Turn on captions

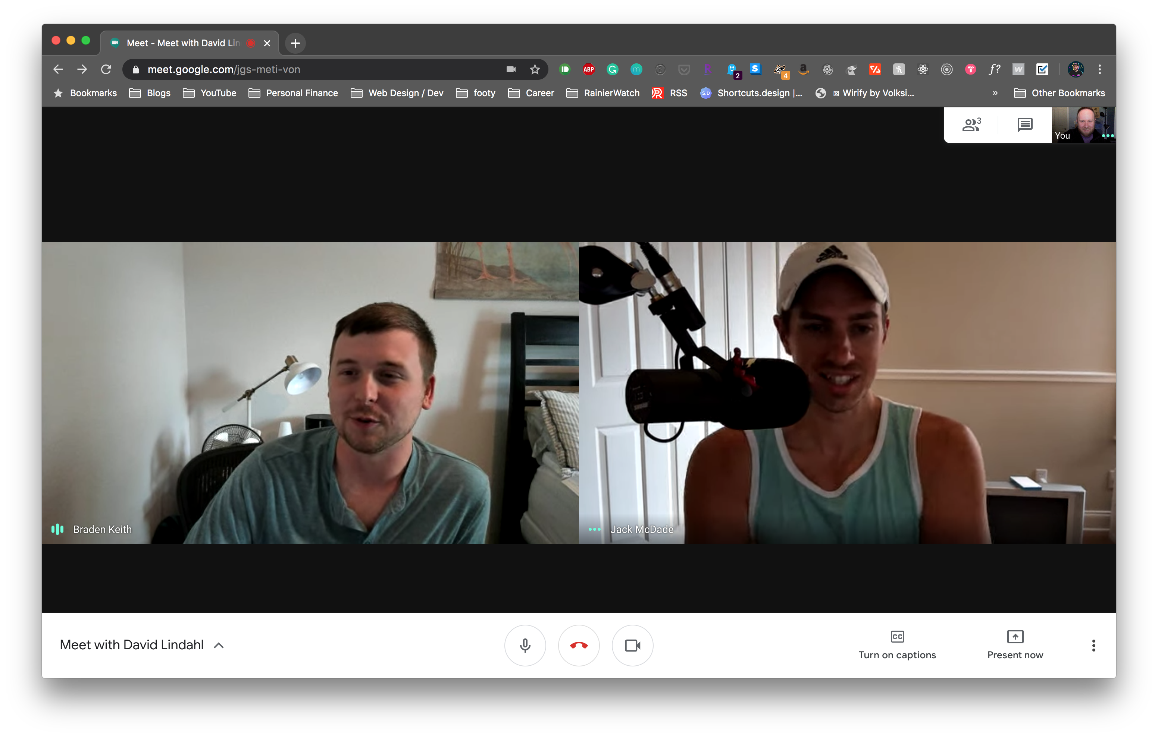click(x=897, y=645)
